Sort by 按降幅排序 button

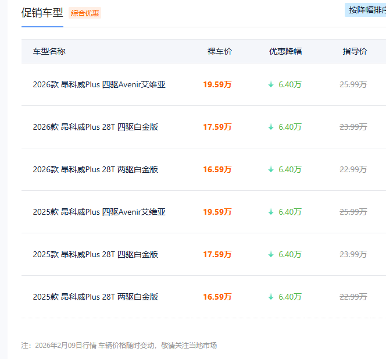point(366,10)
